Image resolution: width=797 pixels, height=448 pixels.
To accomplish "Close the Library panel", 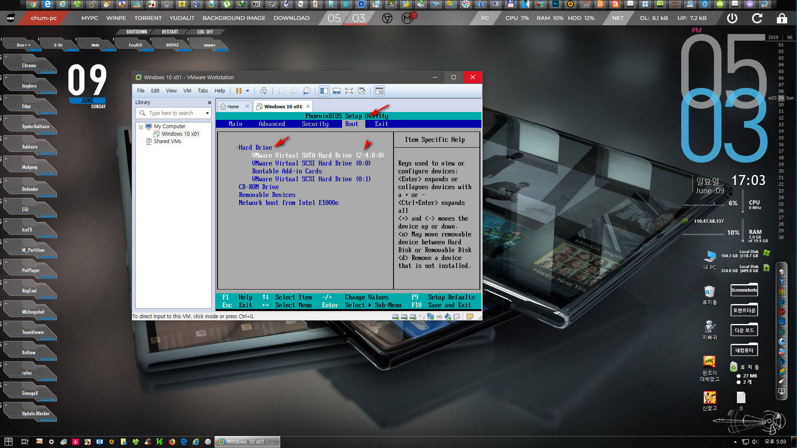I will click(x=209, y=102).
